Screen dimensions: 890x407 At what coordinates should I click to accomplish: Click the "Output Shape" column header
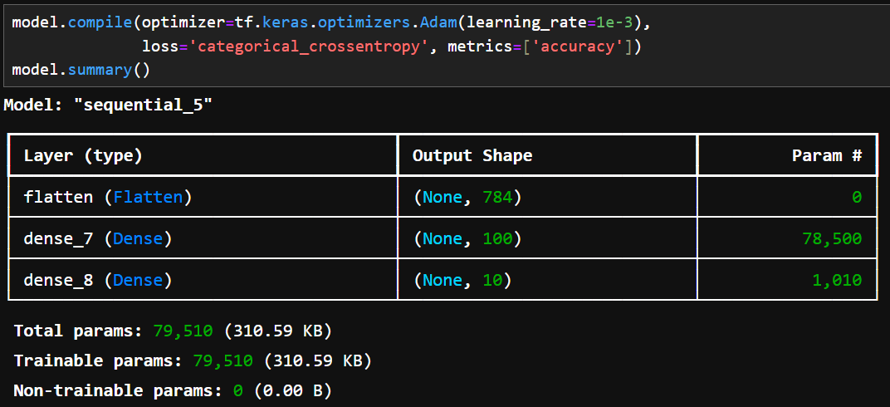(472, 155)
